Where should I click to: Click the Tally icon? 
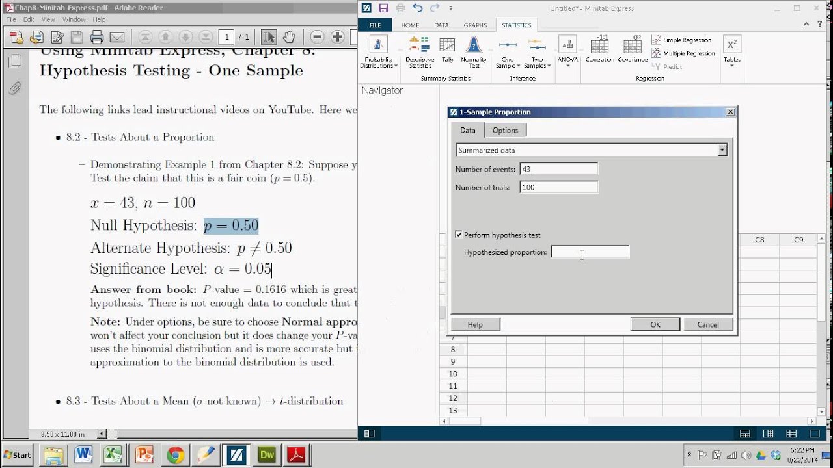click(448, 50)
